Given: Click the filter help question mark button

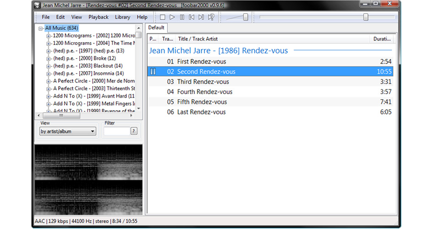Looking at the screenshot, I should [x=134, y=131].
